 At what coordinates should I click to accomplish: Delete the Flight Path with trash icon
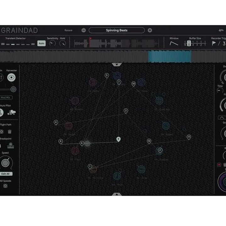pyautogui.click(x=9, y=132)
